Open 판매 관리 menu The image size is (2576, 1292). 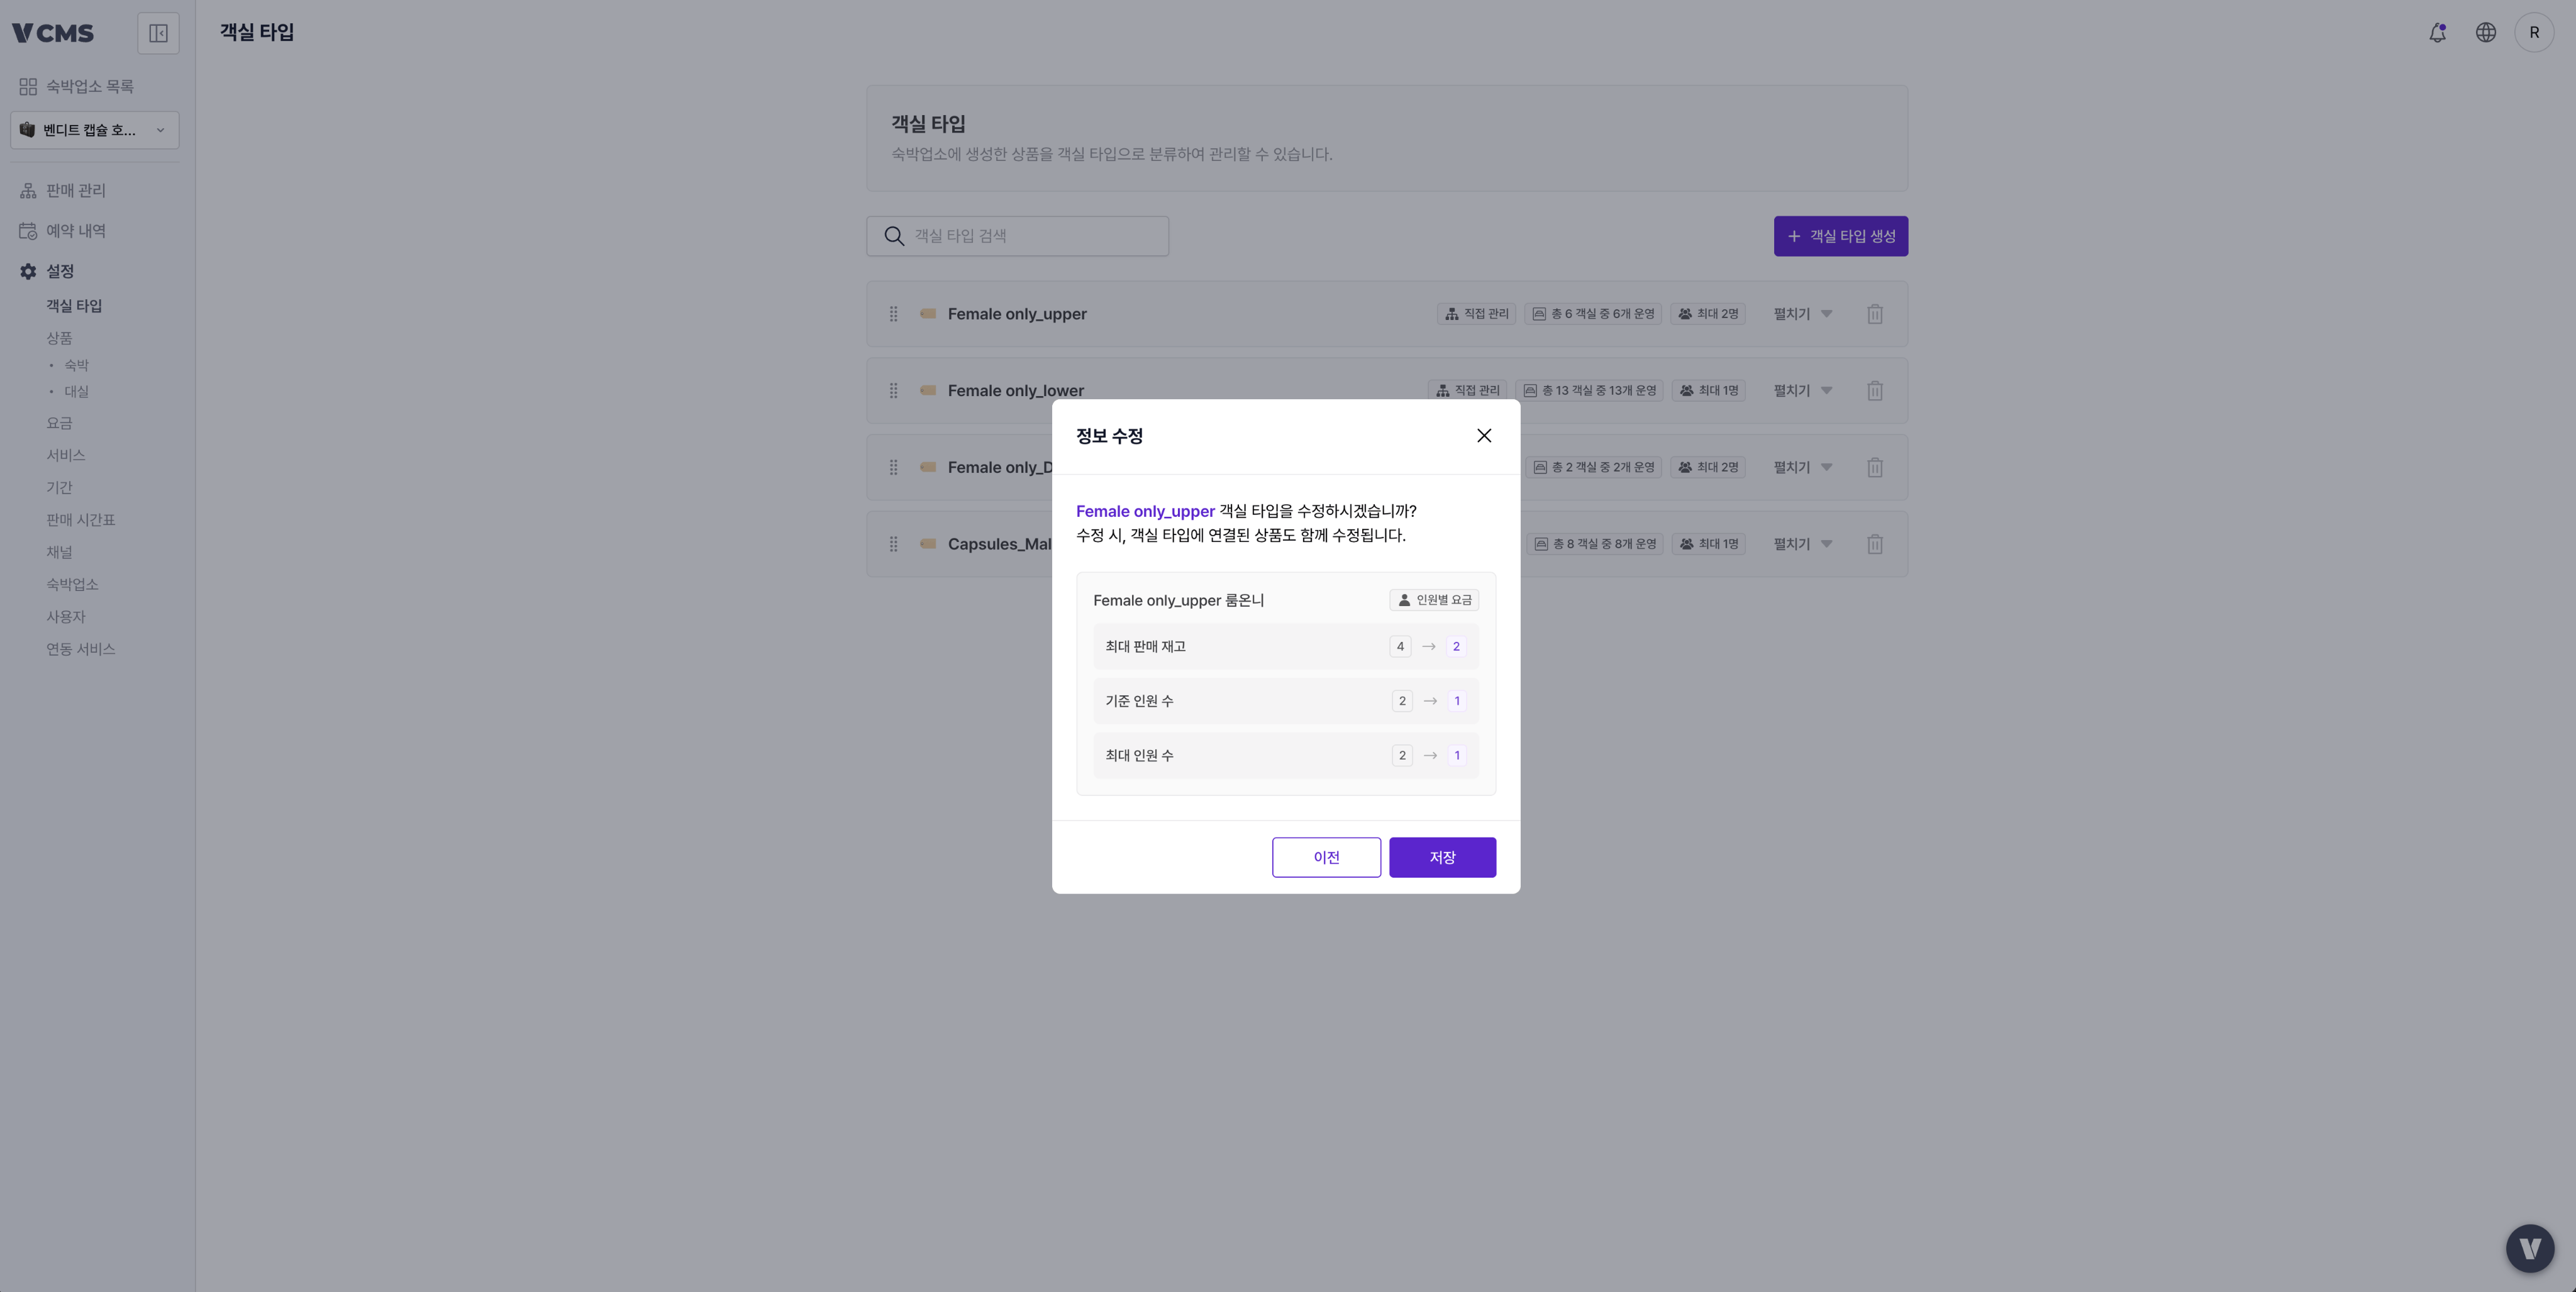pos(76,191)
